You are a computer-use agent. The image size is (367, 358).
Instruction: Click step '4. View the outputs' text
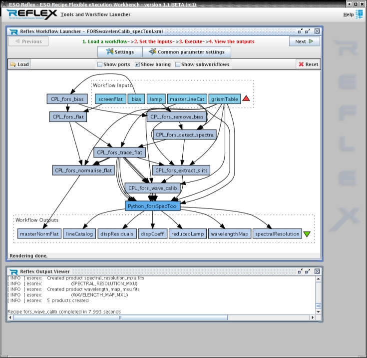pos(232,41)
